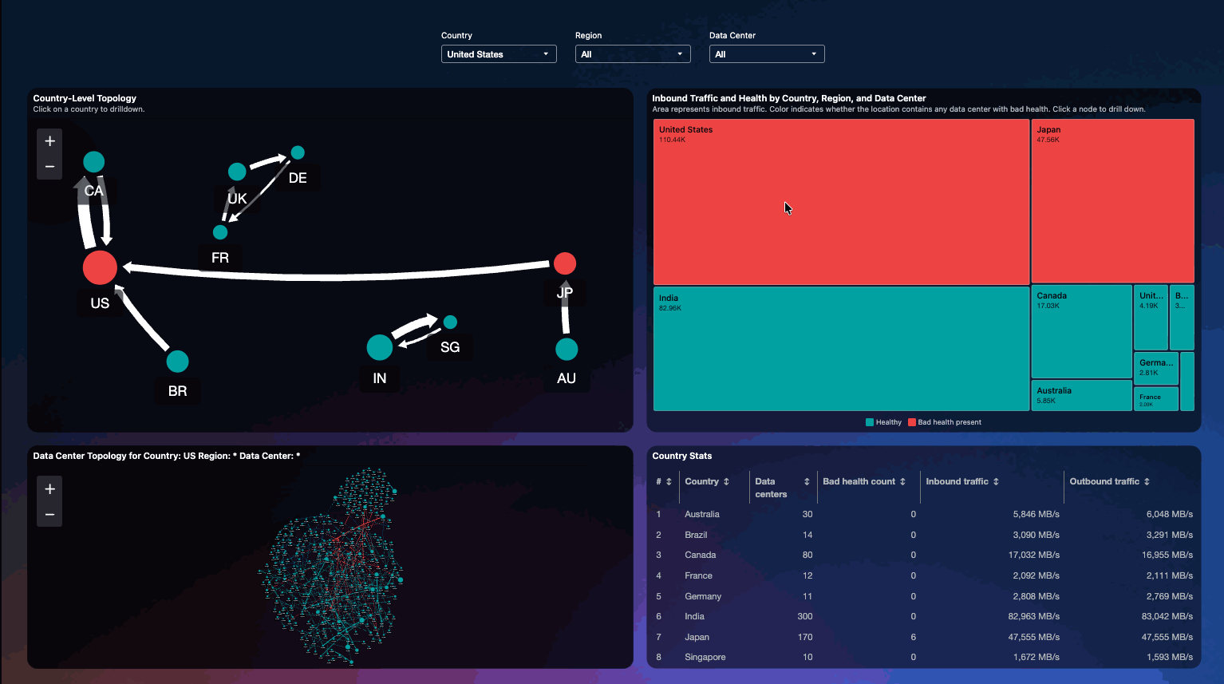This screenshot has height=684, width=1224.
Task: Click the sort icon for Data centers column
Action: 807,482
